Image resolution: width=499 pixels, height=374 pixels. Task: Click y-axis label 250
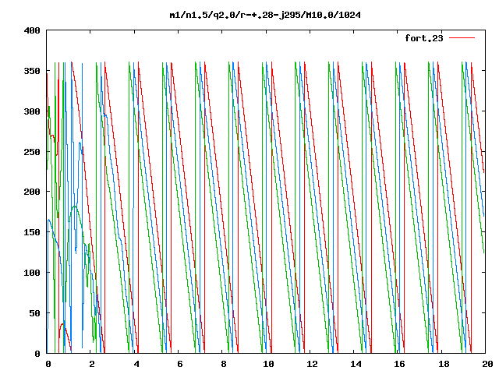pyautogui.click(x=32, y=152)
